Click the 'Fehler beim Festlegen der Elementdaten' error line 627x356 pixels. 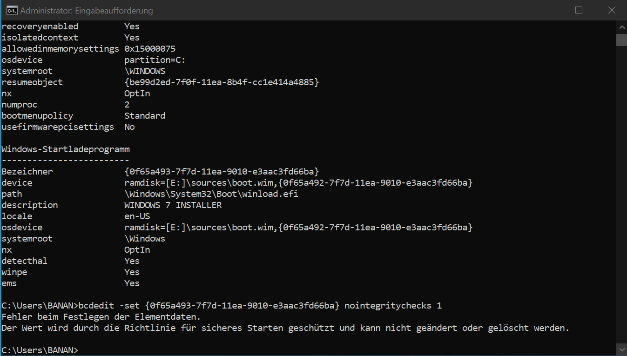click(x=101, y=317)
